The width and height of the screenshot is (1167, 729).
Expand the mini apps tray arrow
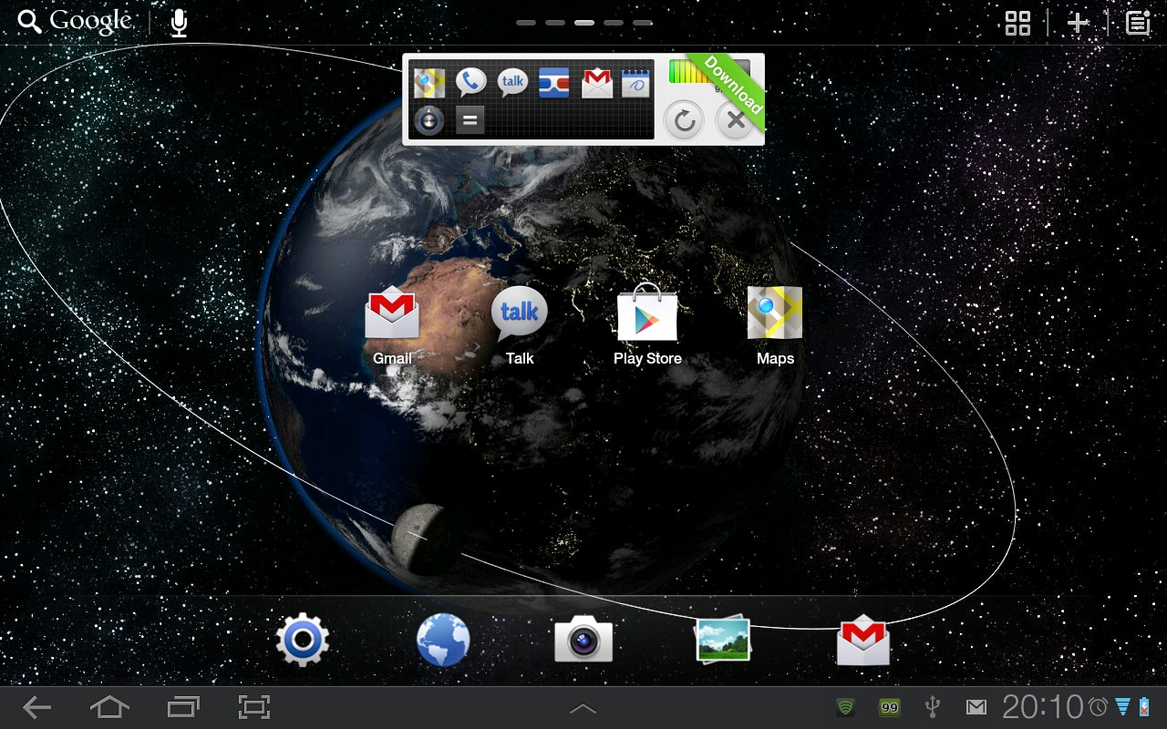[x=583, y=708]
